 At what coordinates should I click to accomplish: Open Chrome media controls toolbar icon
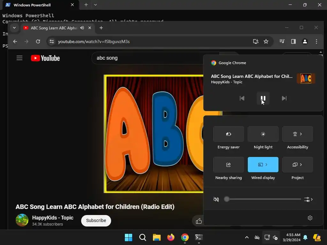[282, 41]
